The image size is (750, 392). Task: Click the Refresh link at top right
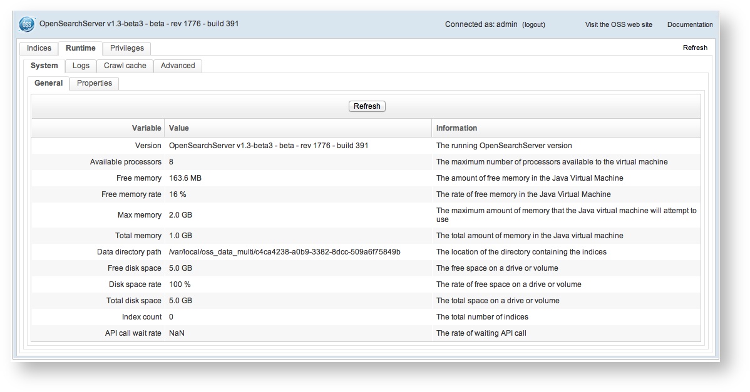point(695,48)
